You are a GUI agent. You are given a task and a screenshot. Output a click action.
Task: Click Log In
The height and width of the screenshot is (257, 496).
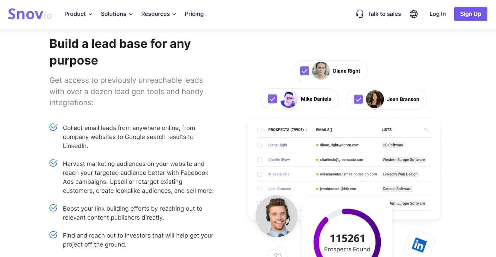point(438,14)
